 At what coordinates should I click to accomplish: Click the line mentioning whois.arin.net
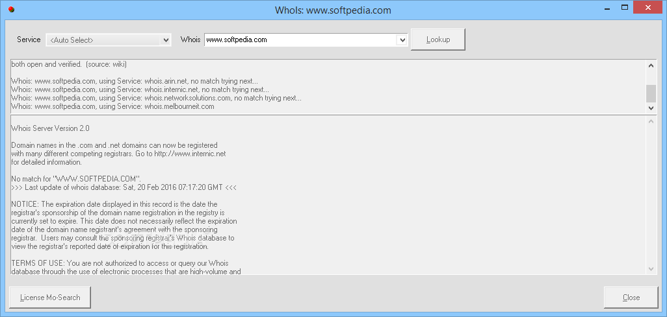135,81
